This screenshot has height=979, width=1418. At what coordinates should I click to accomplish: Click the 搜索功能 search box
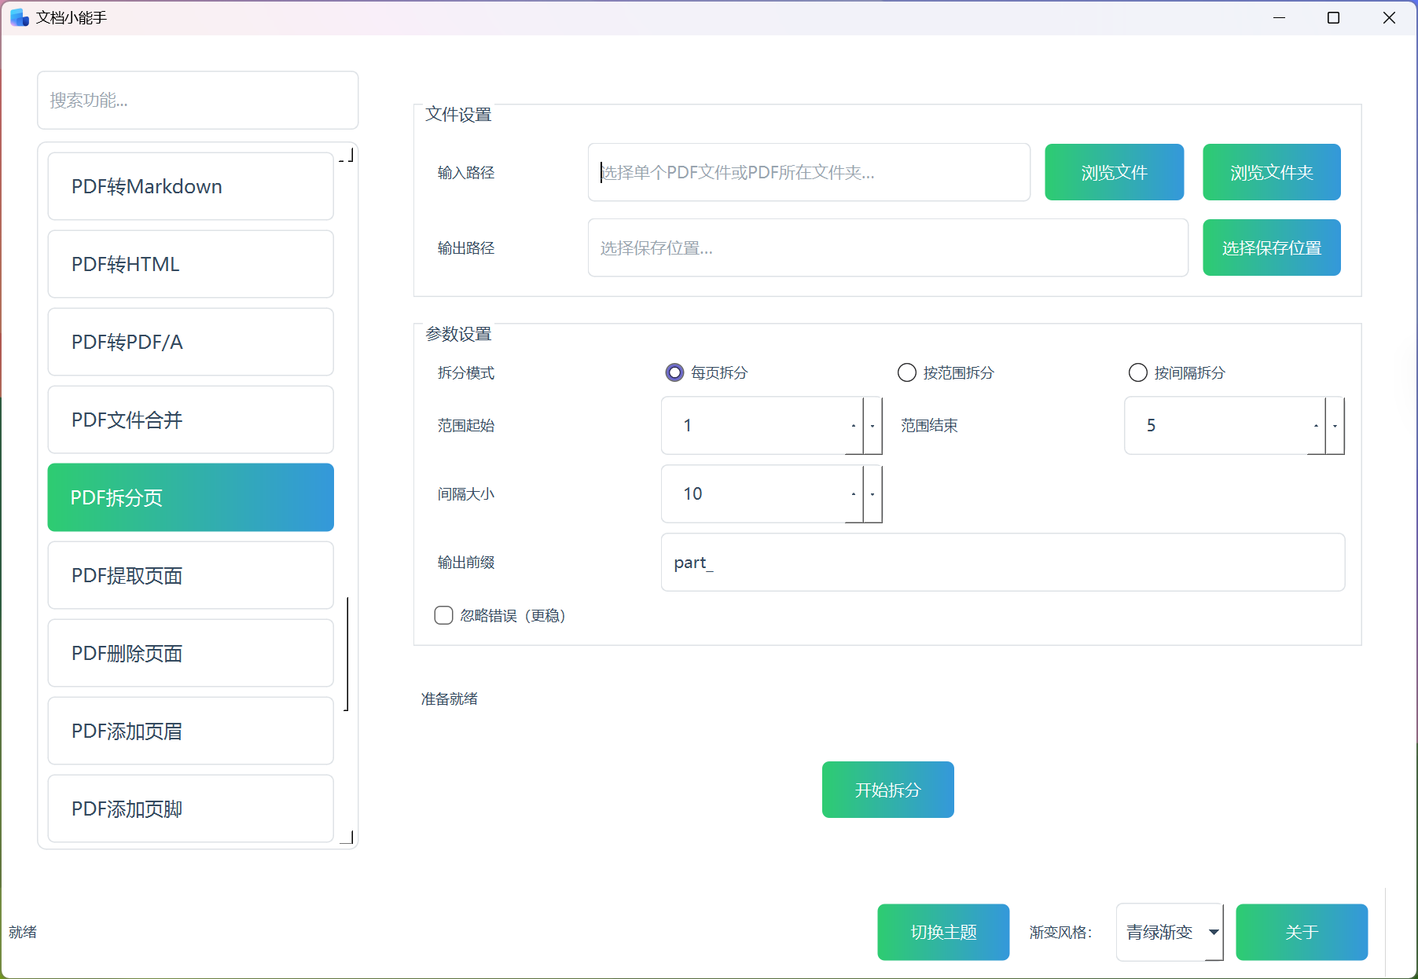point(197,100)
